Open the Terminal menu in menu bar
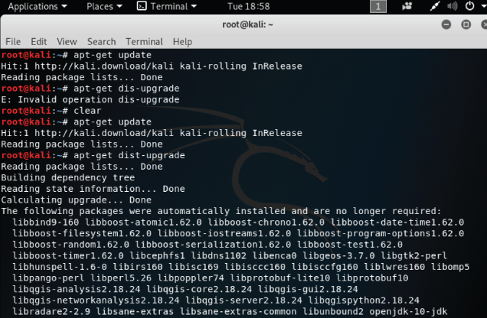The image size is (487, 318). [144, 41]
